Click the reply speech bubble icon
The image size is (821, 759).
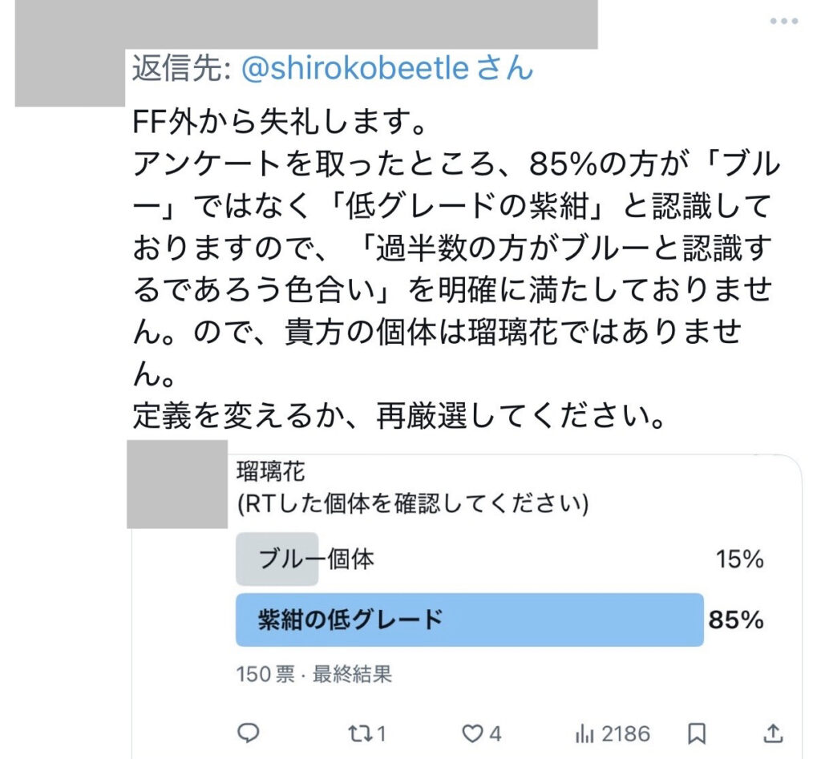coord(249,733)
